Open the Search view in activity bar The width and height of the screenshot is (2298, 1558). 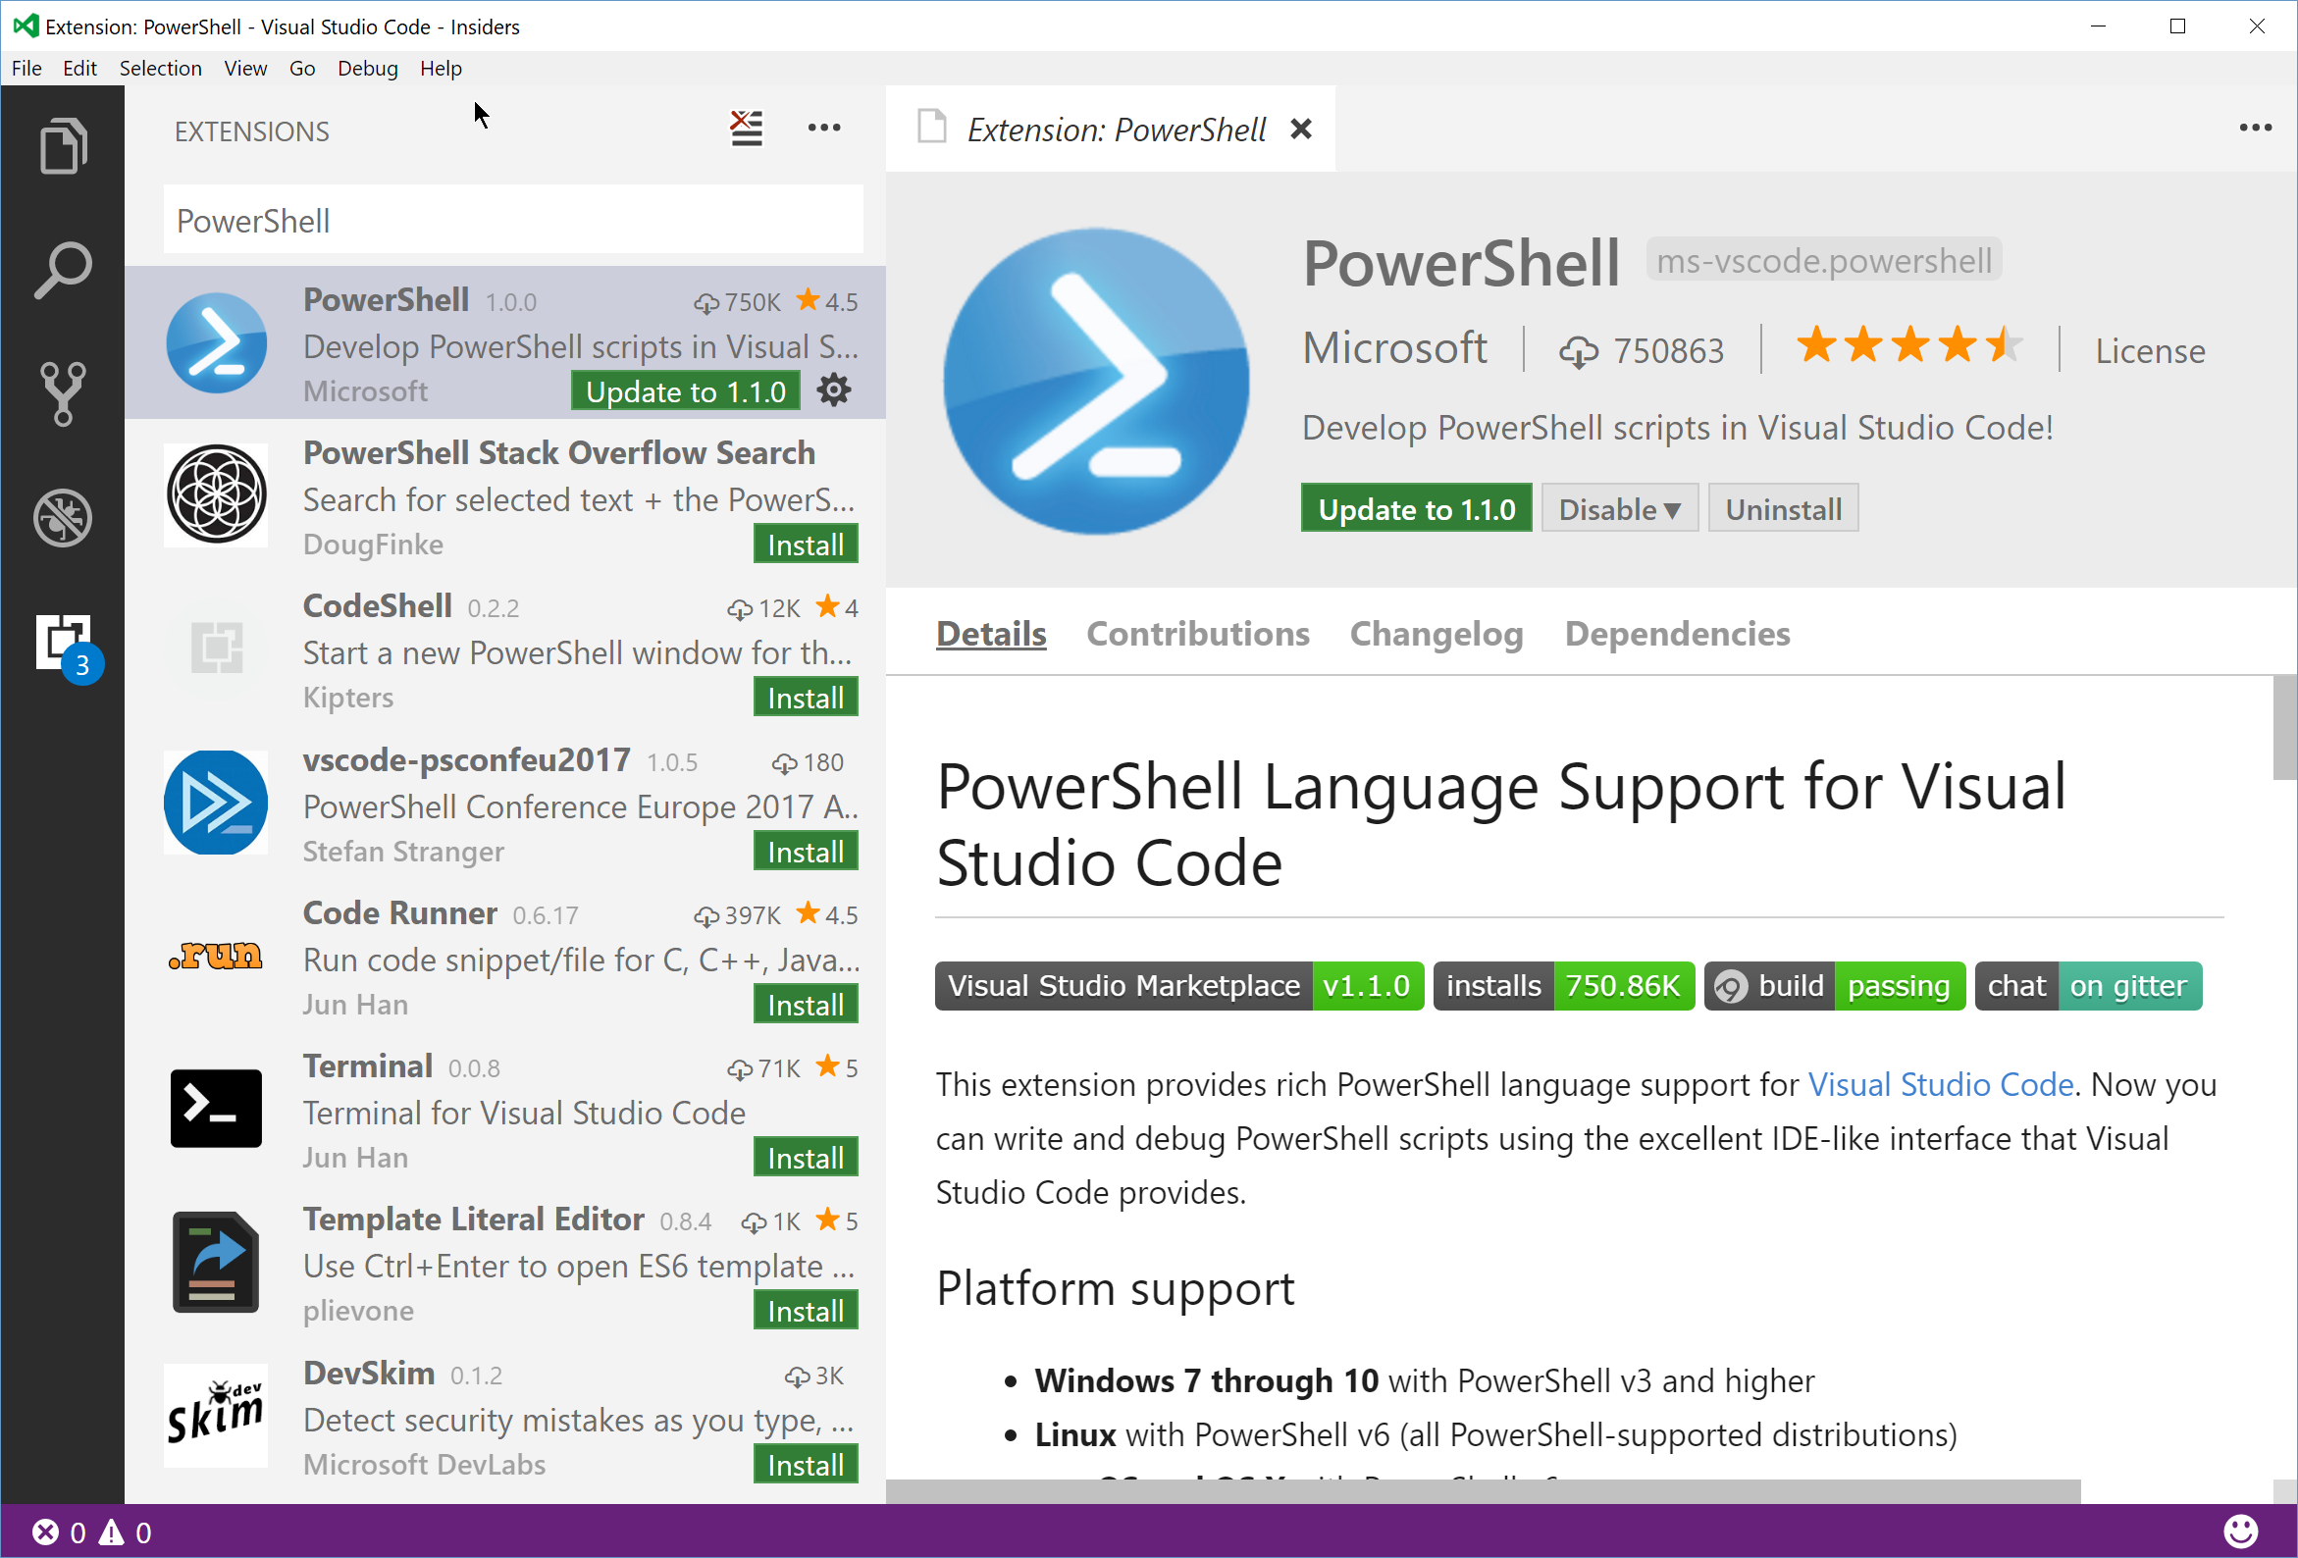tap(63, 270)
